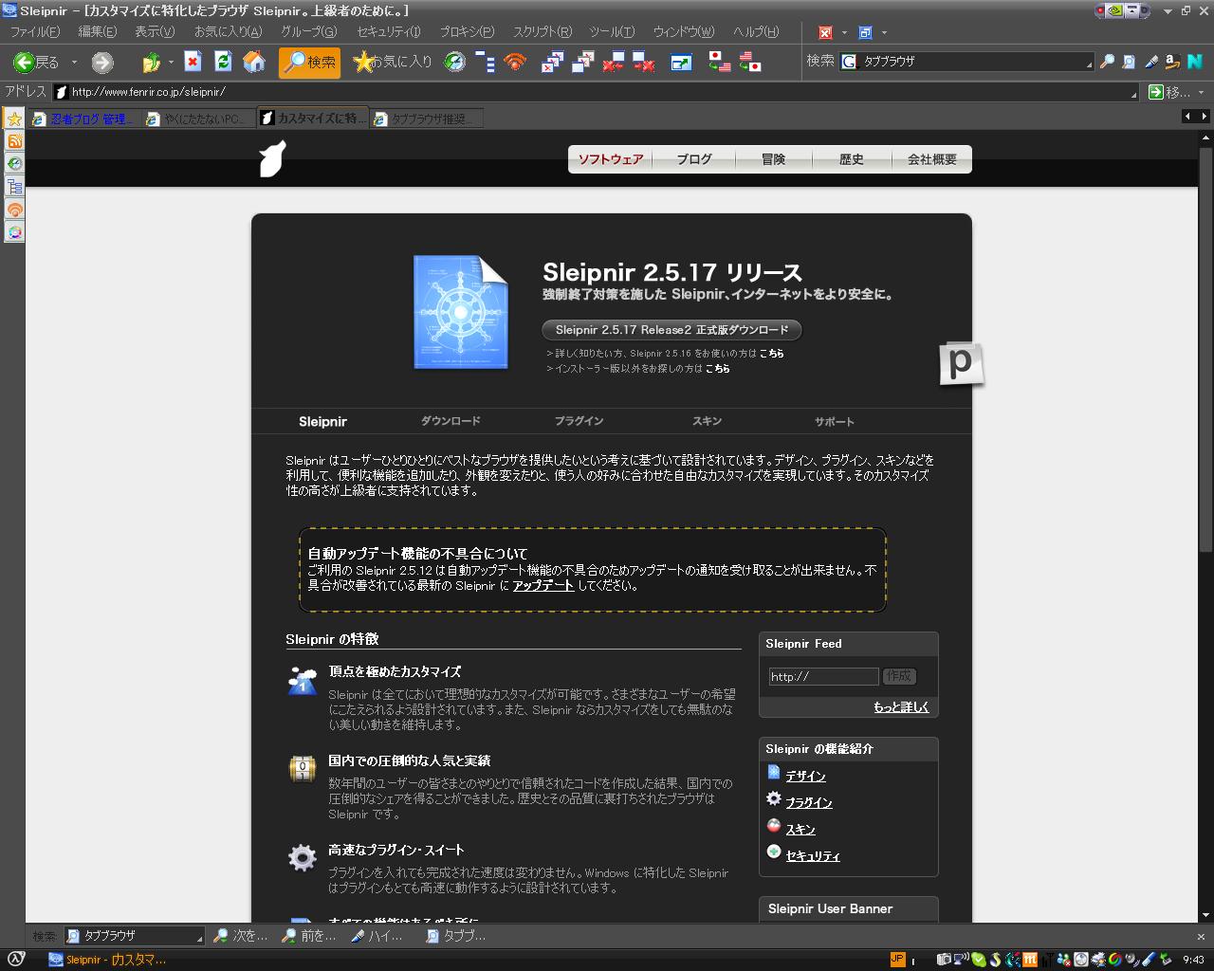Go to the home page via the house icon
Image resolution: width=1214 pixels, height=971 pixels.
point(253,62)
